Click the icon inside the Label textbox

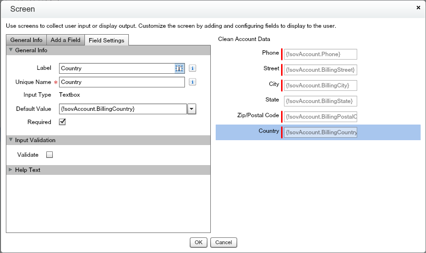[x=179, y=68]
